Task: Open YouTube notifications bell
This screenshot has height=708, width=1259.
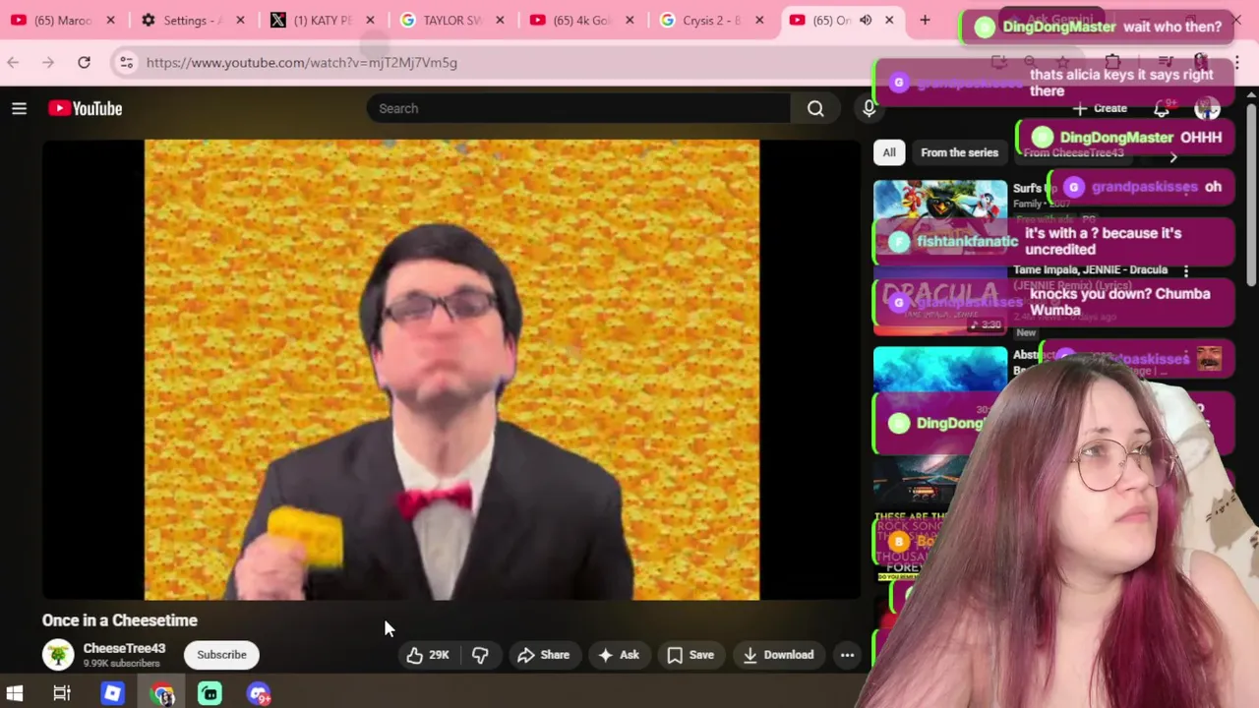Action: coord(1162,108)
